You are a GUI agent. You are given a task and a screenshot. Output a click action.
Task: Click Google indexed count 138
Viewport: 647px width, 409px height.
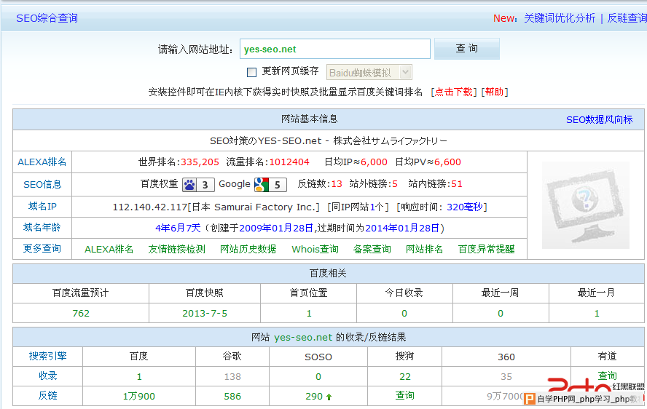pos(232,376)
